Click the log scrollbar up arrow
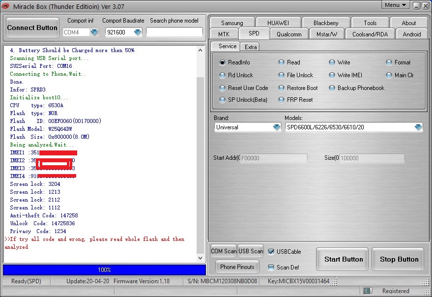 201,50
